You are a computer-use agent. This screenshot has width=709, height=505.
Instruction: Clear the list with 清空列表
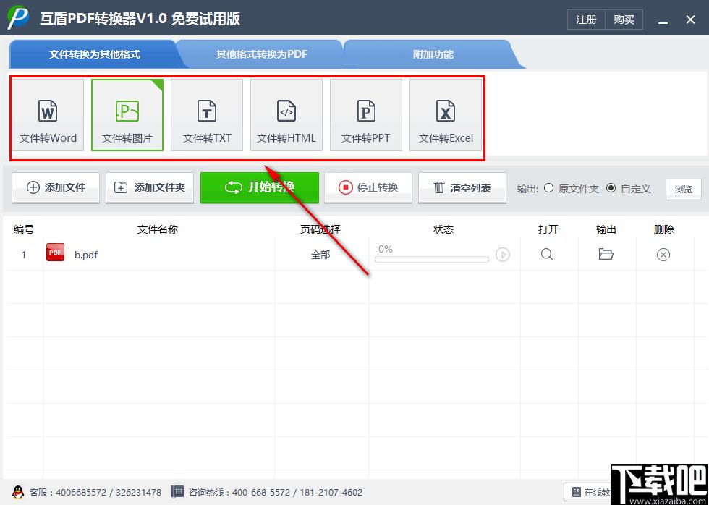pyautogui.click(x=462, y=187)
